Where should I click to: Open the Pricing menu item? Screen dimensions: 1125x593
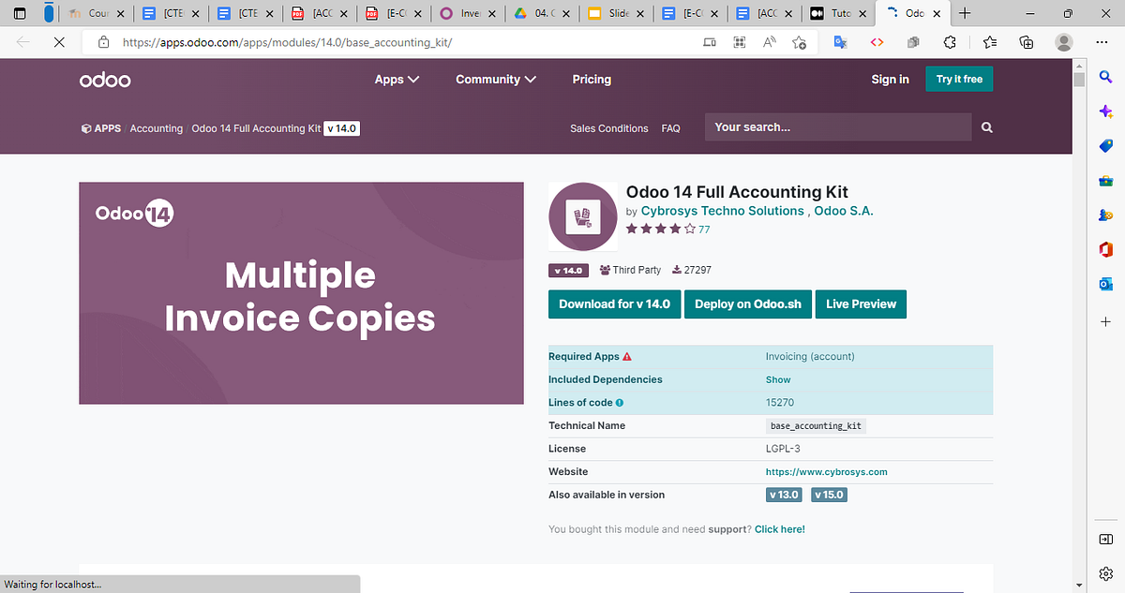click(x=592, y=80)
